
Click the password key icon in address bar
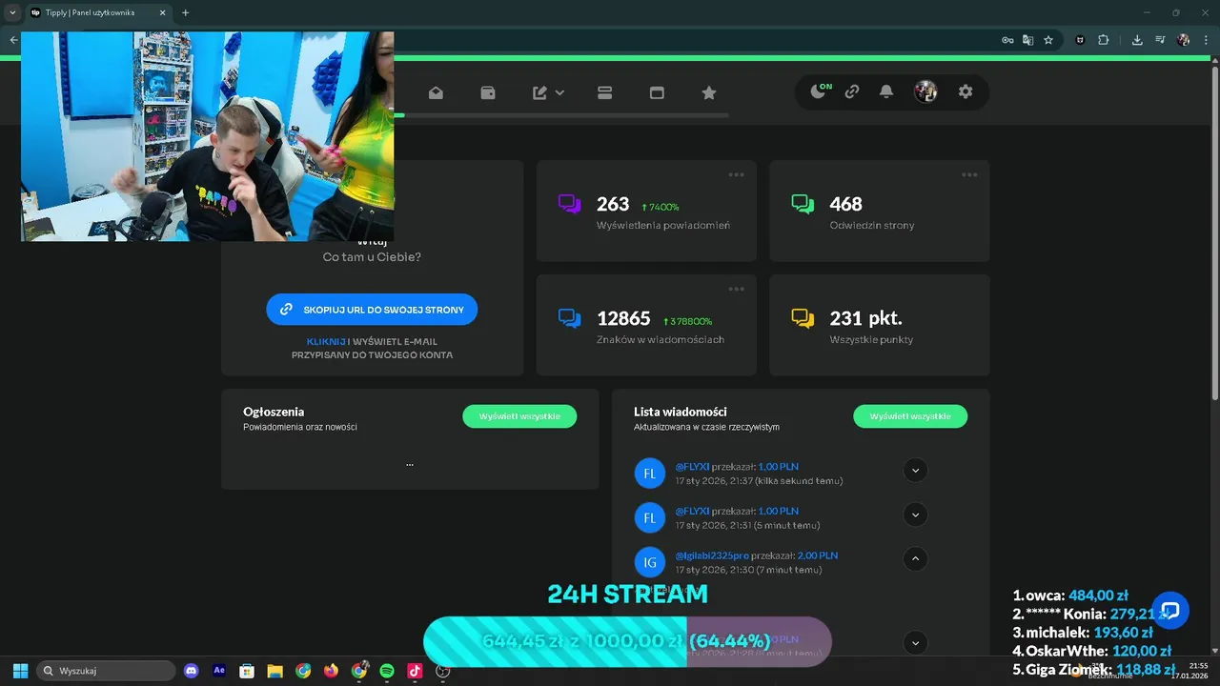pos(1007,40)
